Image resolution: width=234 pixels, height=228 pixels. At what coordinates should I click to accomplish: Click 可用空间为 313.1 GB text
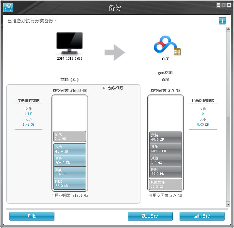(70, 195)
